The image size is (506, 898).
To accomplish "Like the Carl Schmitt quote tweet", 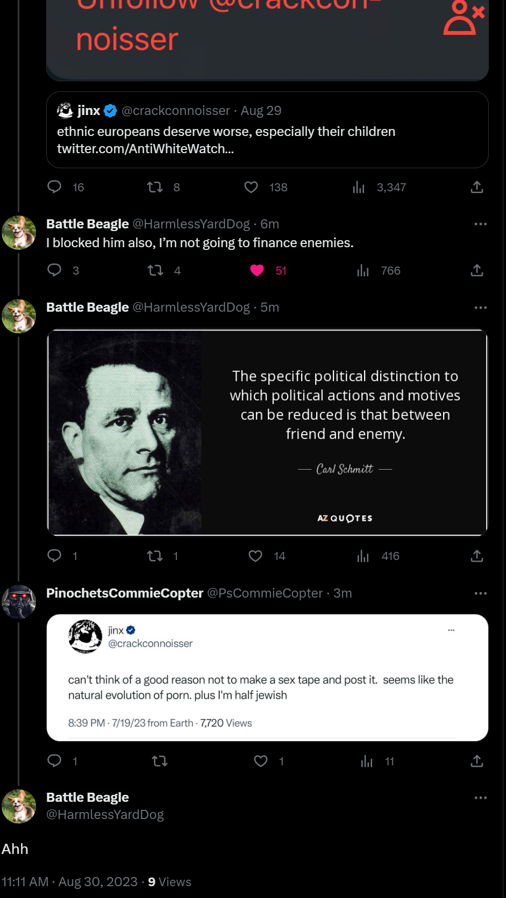I will [255, 556].
